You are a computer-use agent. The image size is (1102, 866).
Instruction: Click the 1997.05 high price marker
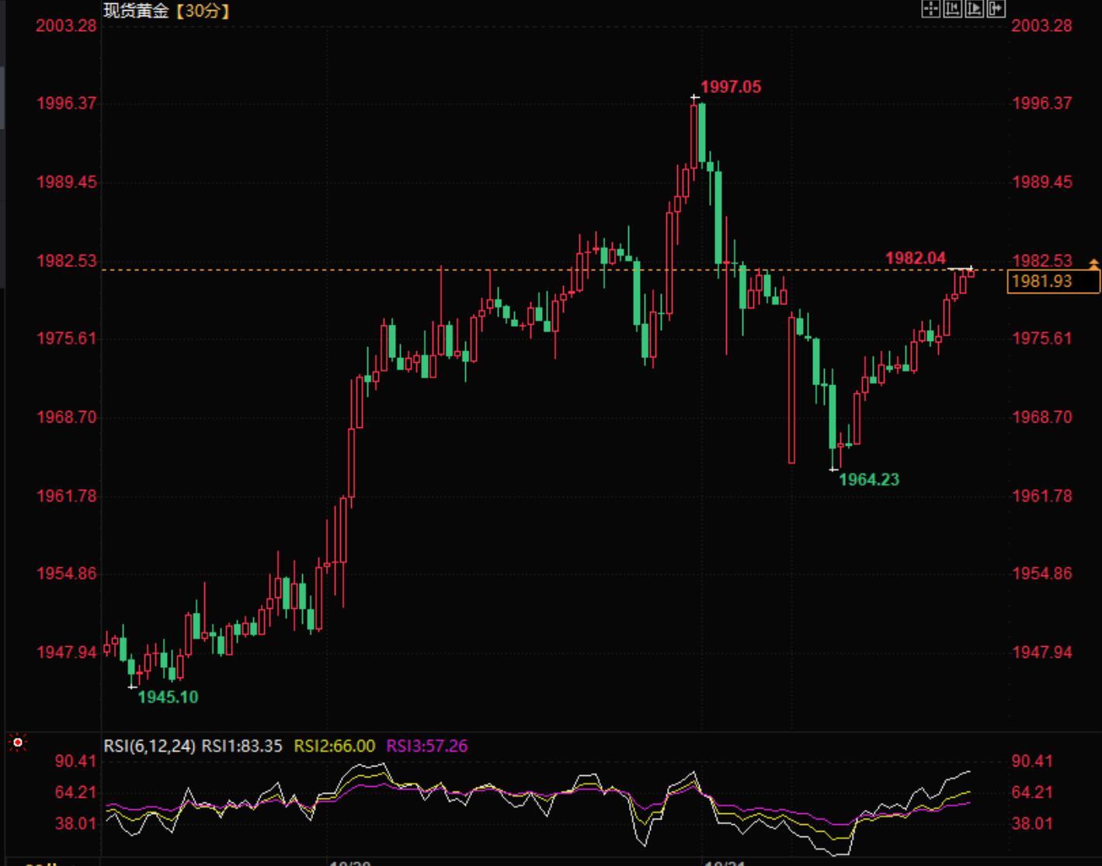click(x=731, y=87)
